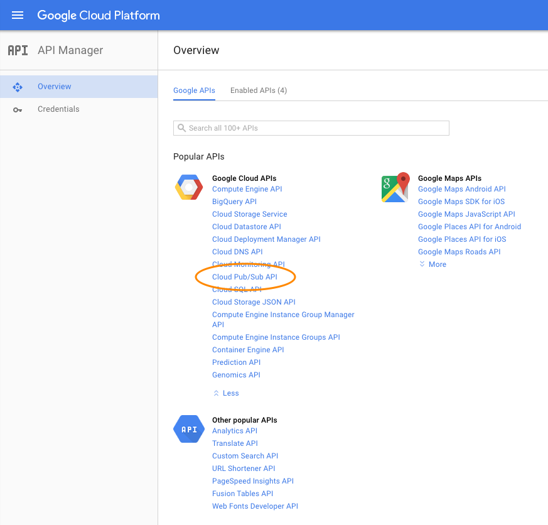Open the PageSpeed Insights API link

(253, 481)
